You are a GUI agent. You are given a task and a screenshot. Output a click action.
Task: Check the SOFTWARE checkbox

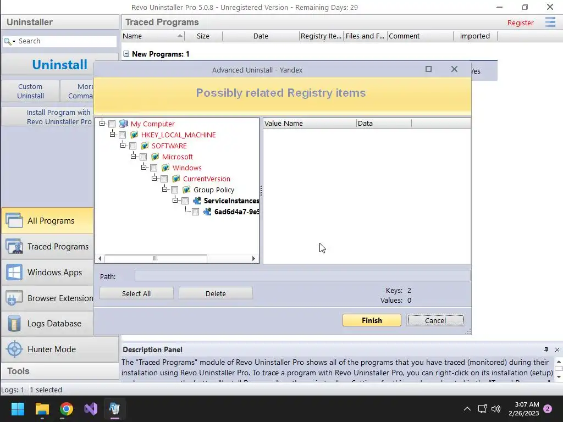[133, 146]
